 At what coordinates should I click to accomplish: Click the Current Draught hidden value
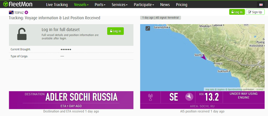click(x=66, y=49)
